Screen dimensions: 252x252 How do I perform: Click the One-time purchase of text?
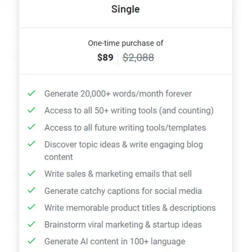click(125, 43)
